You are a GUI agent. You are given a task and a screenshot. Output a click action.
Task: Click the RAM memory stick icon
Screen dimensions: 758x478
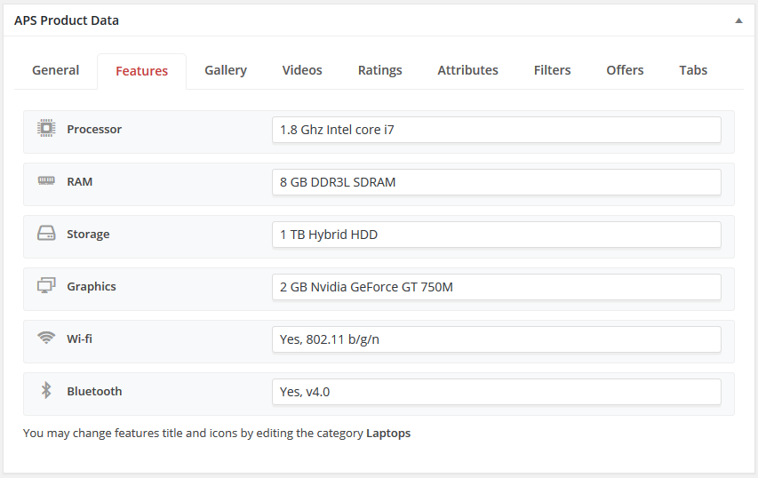click(46, 180)
